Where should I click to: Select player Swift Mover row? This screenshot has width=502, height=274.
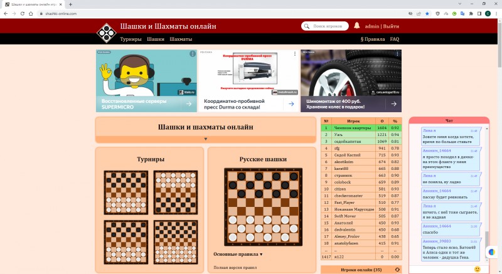(361, 216)
